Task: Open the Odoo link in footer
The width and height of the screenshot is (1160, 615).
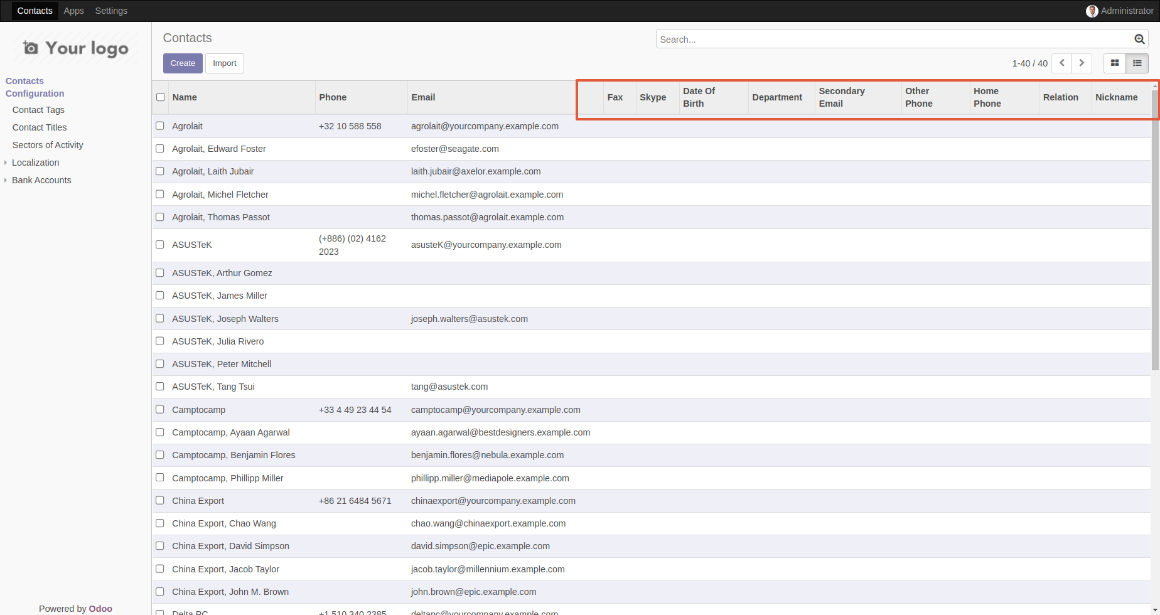Action: tap(100, 608)
